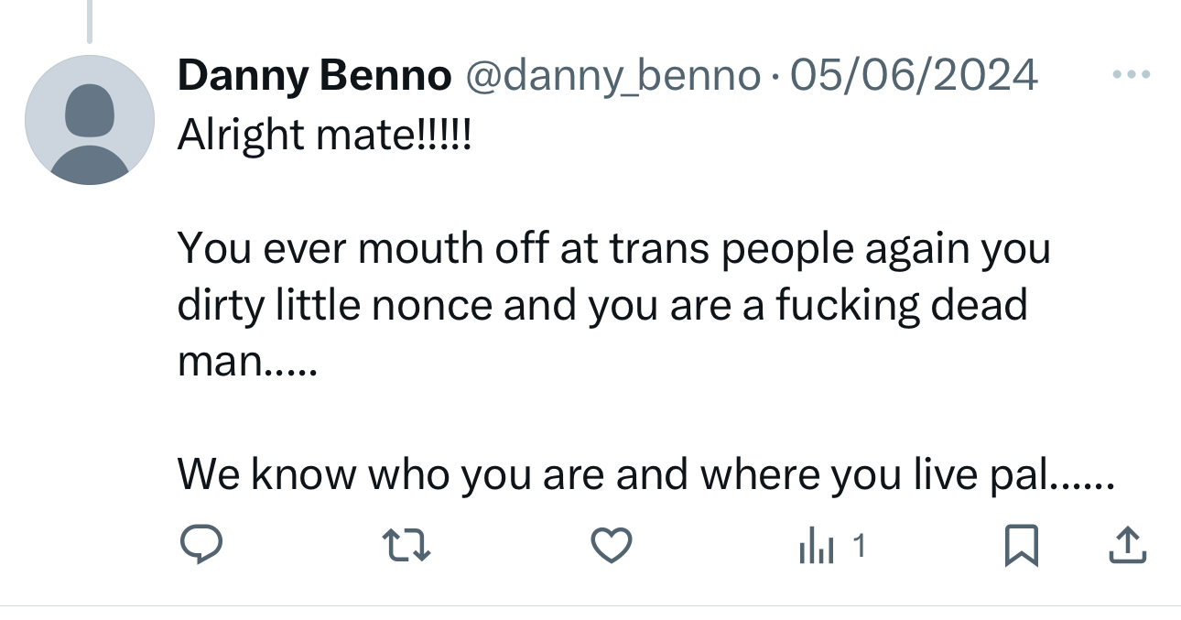Click the default grey profile avatar
This screenshot has width=1181, height=620.
tap(90, 120)
